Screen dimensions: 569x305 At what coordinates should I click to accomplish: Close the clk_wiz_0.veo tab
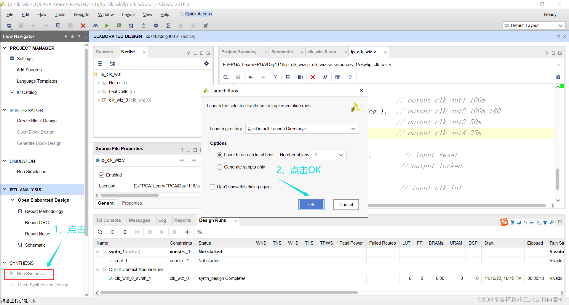click(x=346, y=52)
